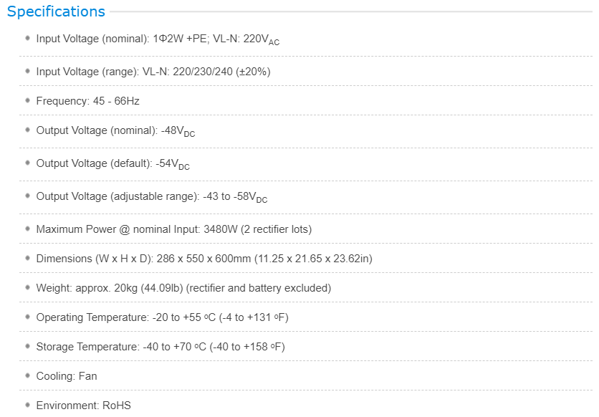
Task: Click the Storage Temperature line
Action: coord(160,347)
